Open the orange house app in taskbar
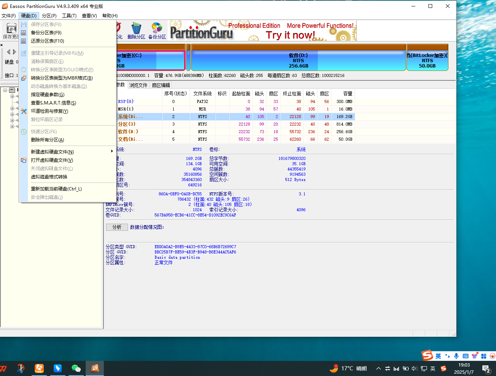 click(x=39, y=368)
